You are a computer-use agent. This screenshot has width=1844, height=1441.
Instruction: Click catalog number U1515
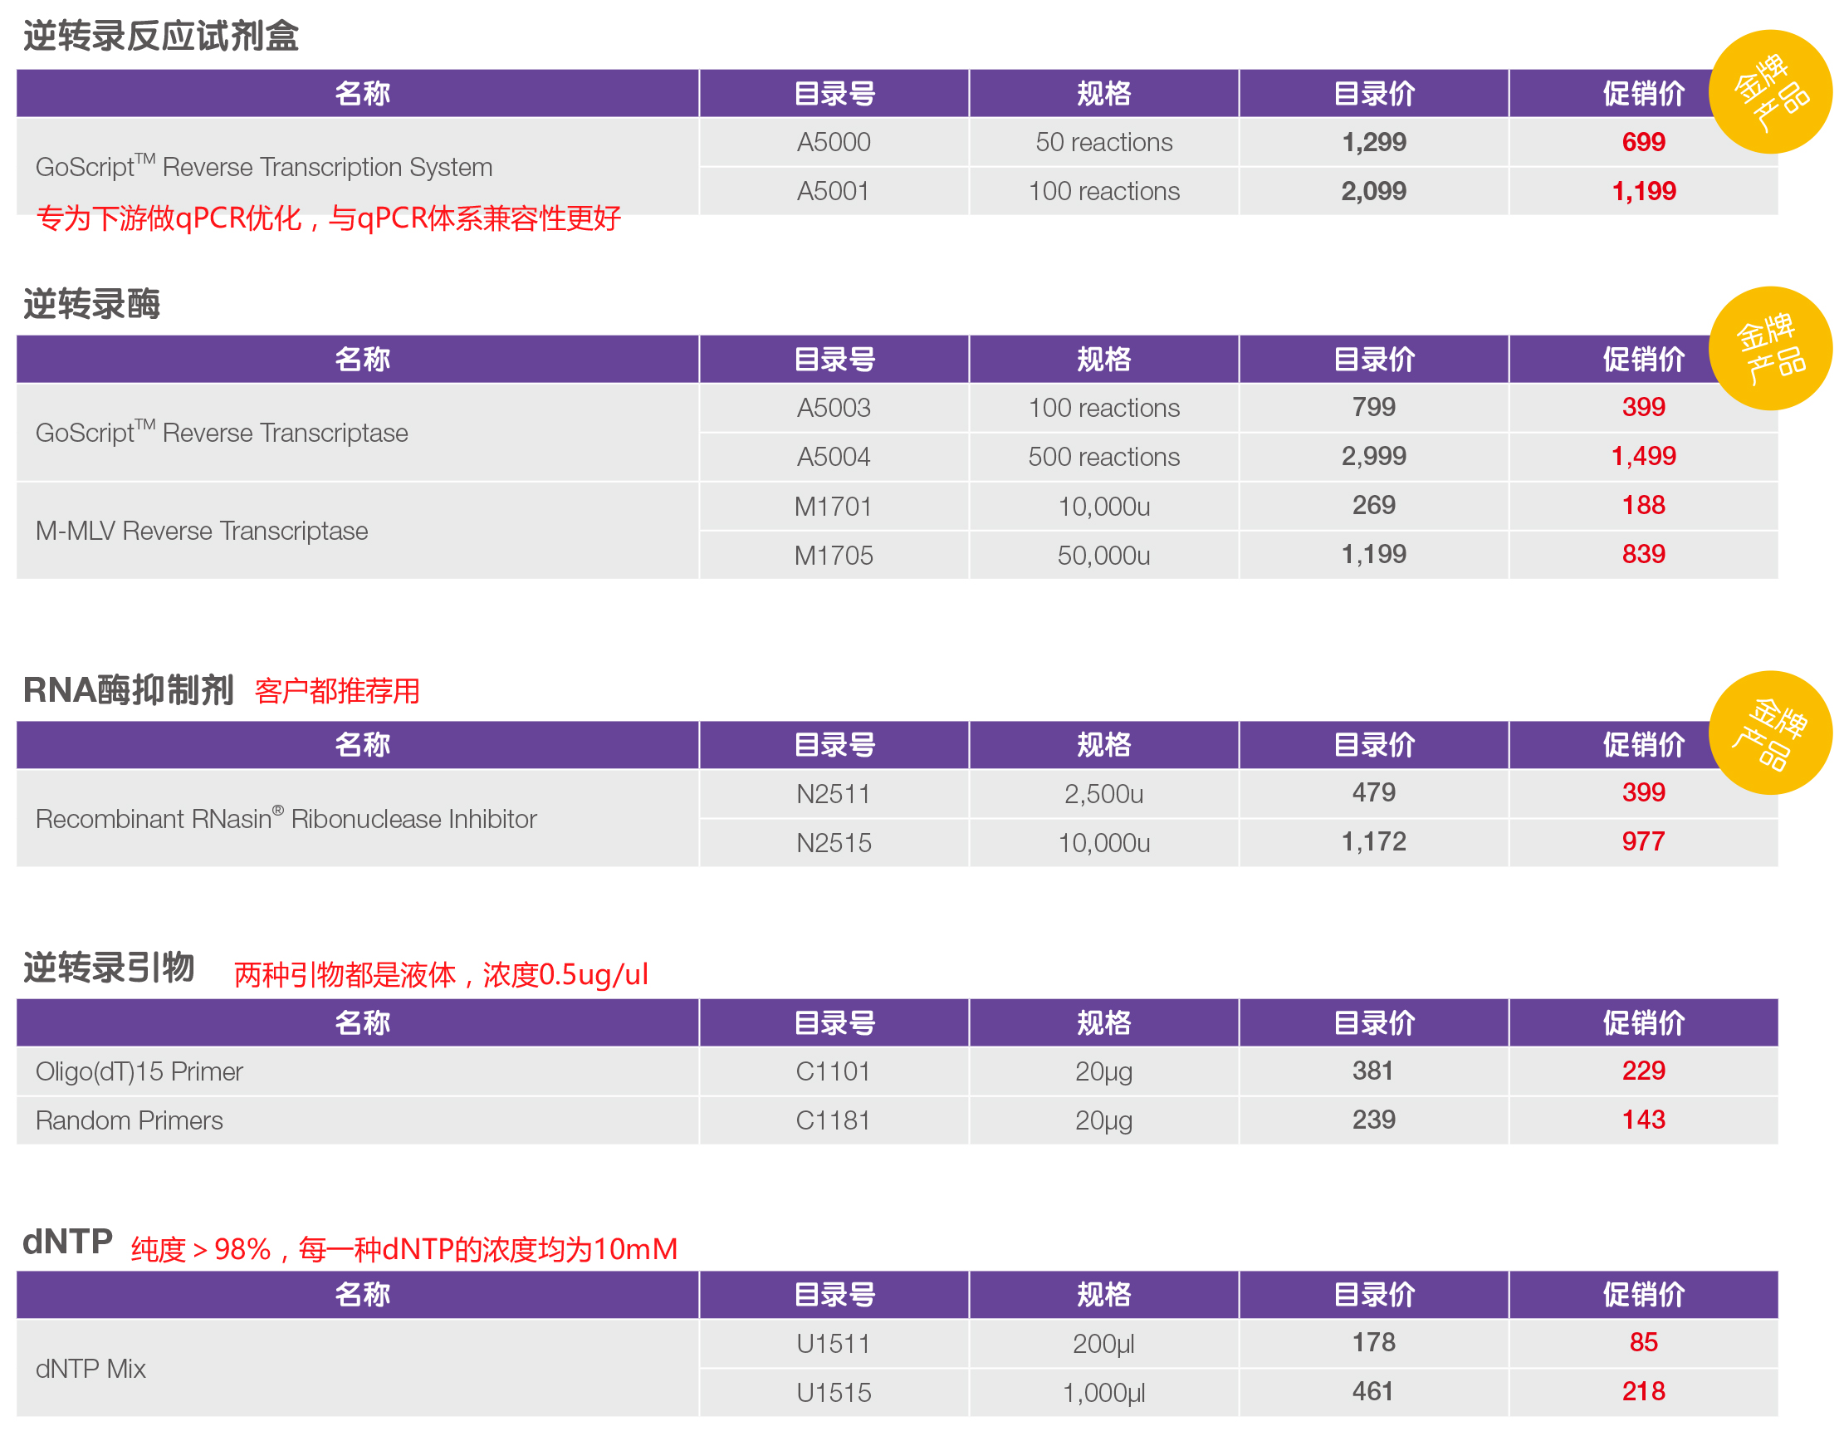click(834, 1392)
